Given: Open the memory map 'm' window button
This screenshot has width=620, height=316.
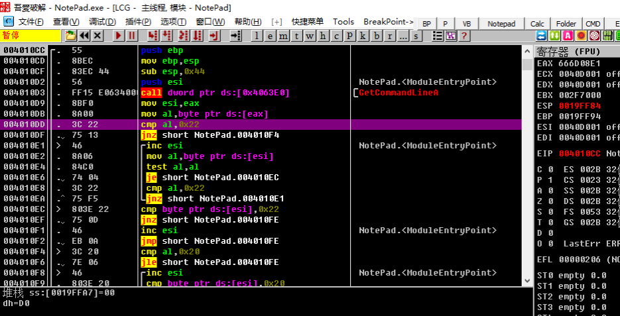Looking at the screenshot, I should [284, 36].
